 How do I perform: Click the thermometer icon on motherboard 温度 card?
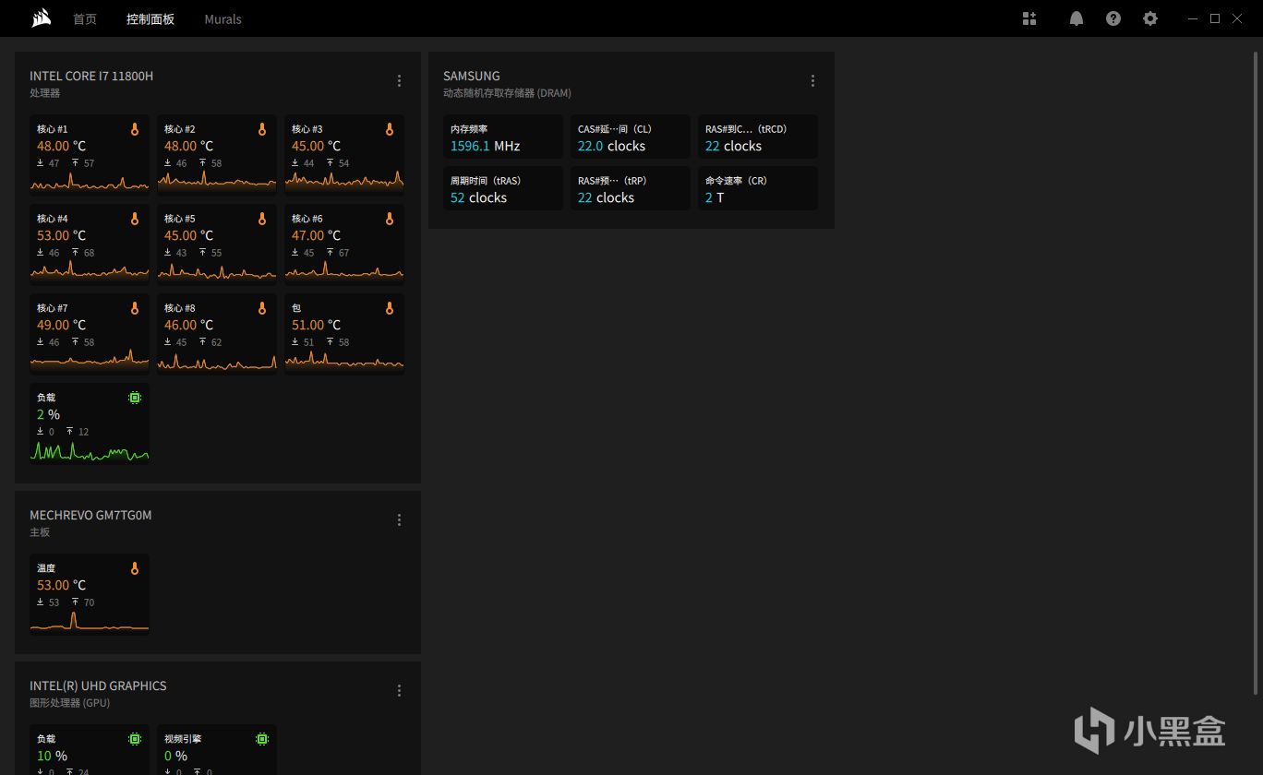[x=135, y=568]
